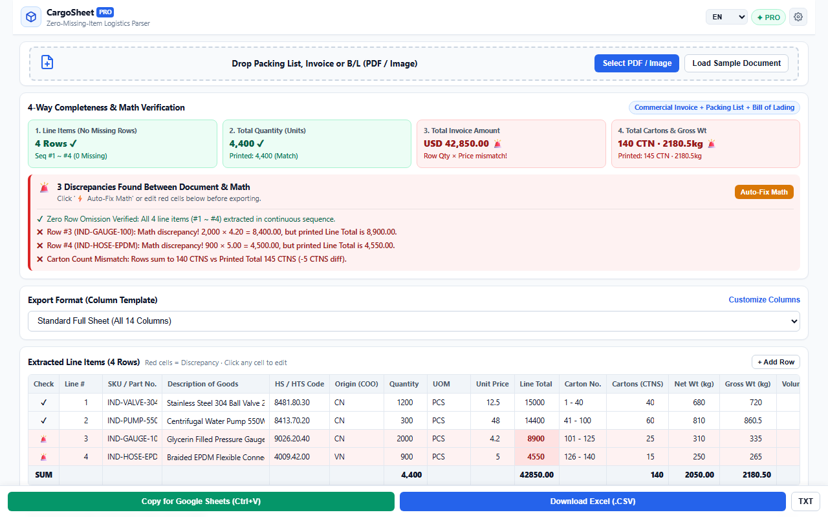Screen dimensions: 828x517
Task: Open the Standard Full Sheet column template dropdown
Action: [x=414, y=321]
